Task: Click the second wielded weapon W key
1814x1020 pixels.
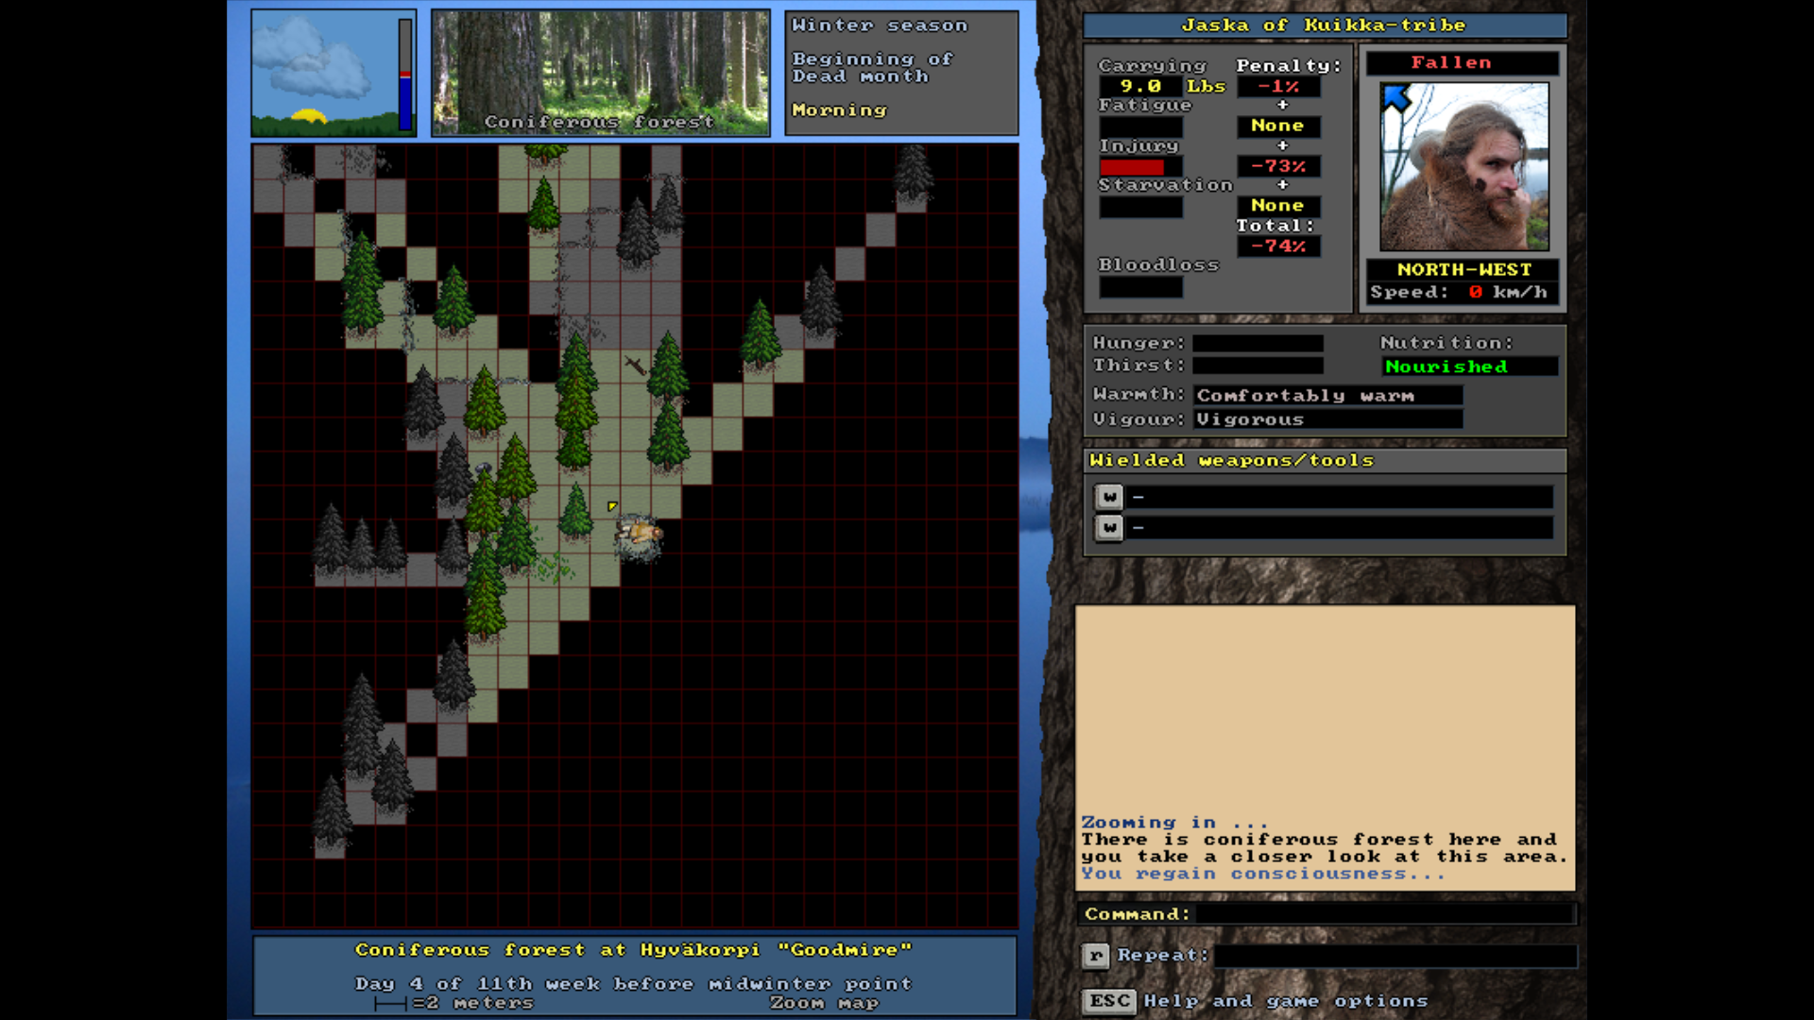Action: (1109, 528)
